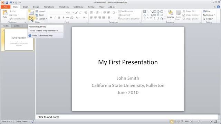Select slide 1 thumbnail in Slides pane
Screen dimensions: 221x124
[19, 40]
